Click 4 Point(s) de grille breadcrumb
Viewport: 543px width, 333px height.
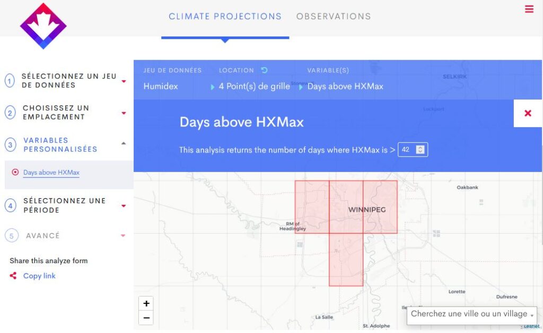(254, 86)
